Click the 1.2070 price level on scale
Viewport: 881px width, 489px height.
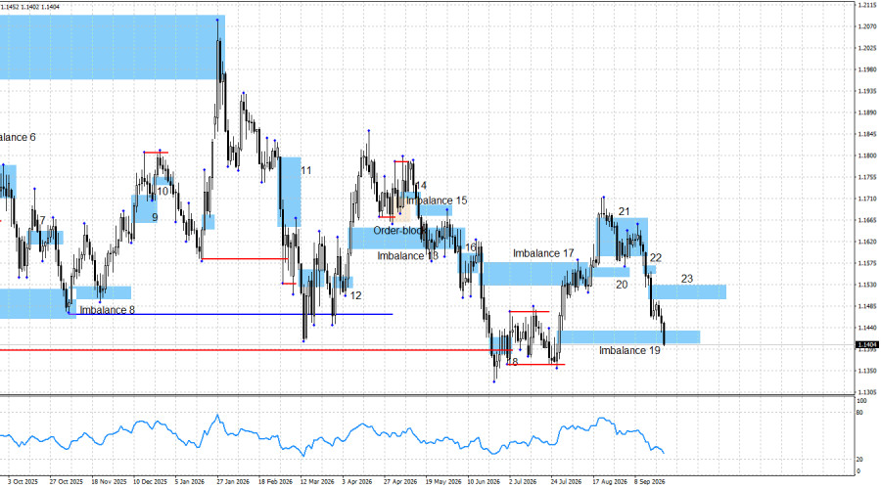point(867,26)
